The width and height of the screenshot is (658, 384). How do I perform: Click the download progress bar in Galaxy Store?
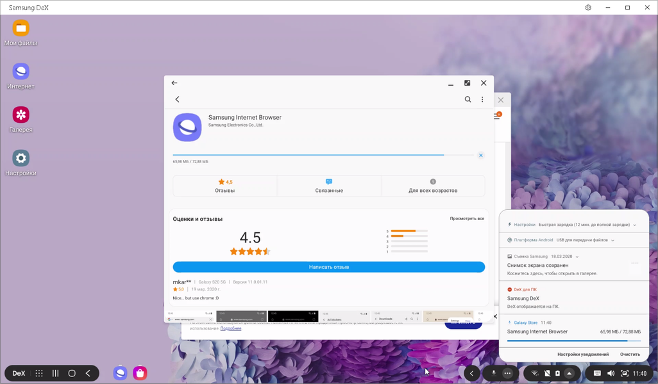(x=323, y=155)
